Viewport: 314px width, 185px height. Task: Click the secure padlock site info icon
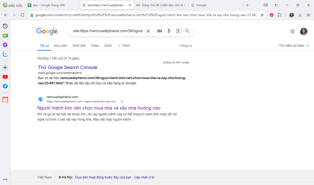32,15
